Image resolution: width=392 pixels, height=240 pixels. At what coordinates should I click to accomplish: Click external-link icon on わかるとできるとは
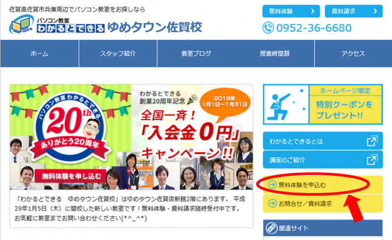coord(372,141)
